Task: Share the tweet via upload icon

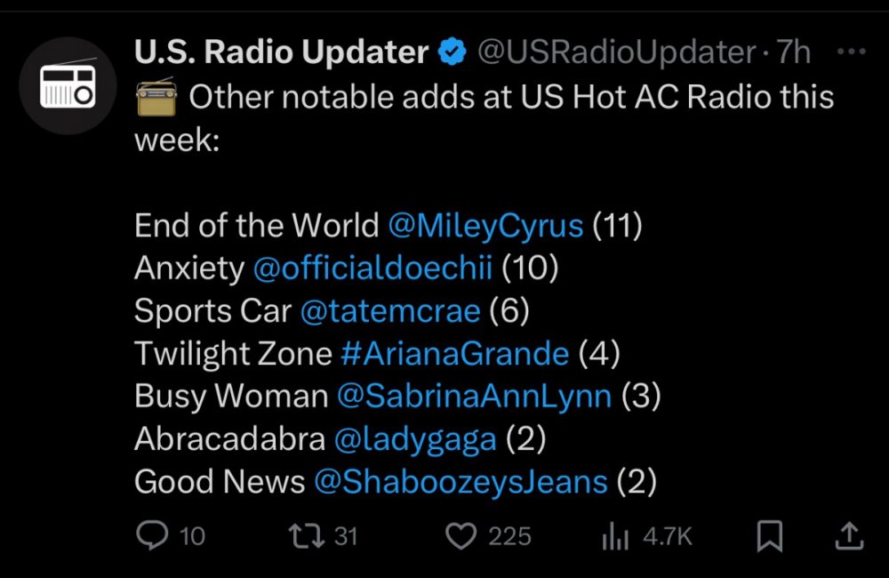Action: tap(849, 536)
